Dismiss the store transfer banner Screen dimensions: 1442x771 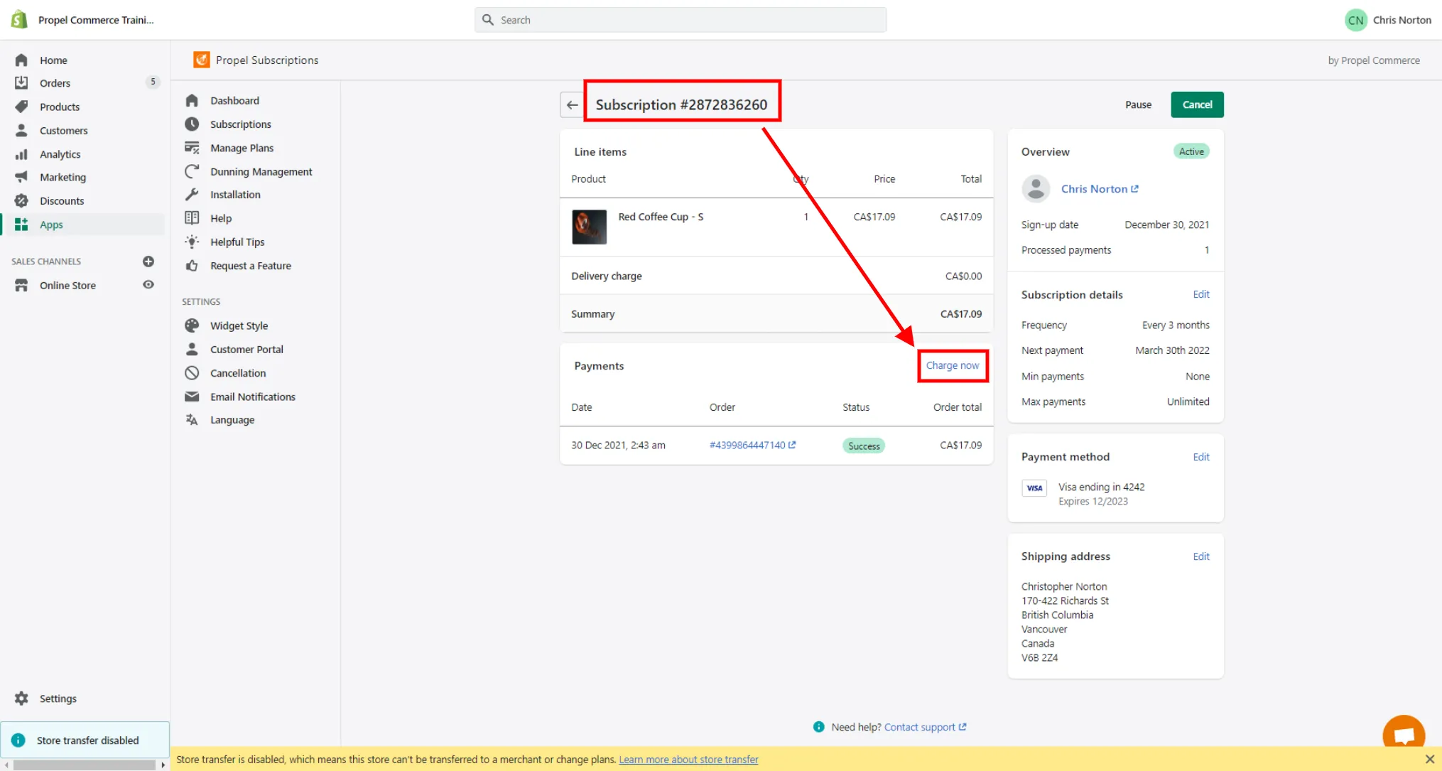[1430, 759]
